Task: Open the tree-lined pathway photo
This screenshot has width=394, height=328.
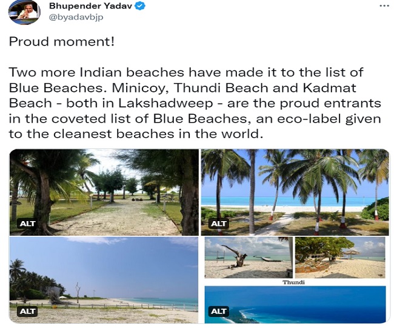Action: [x=104, y=192]
